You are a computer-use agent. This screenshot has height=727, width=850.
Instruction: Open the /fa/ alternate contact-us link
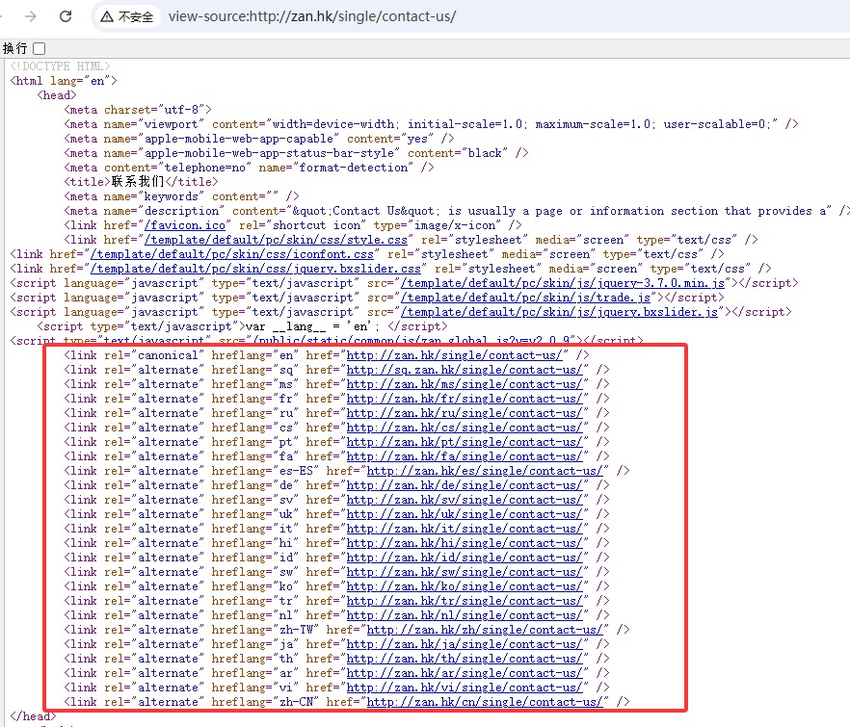[x=465, y=456]
